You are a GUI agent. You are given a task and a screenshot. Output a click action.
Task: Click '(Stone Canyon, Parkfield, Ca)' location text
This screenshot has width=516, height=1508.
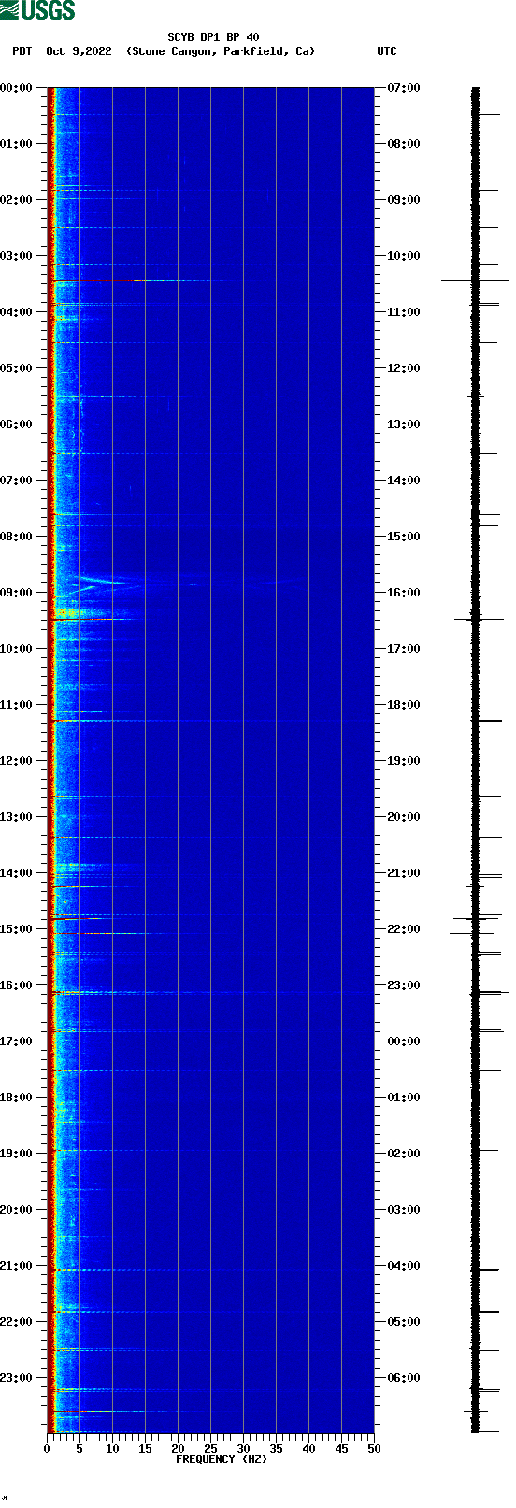point(221,51)
